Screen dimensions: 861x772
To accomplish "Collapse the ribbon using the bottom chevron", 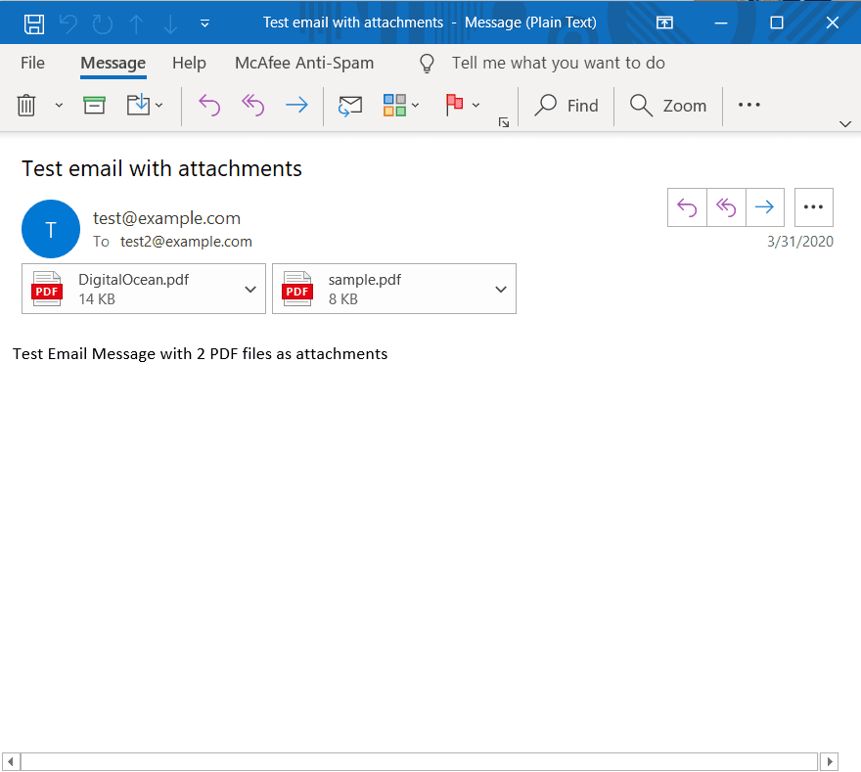I will point(845,125).
